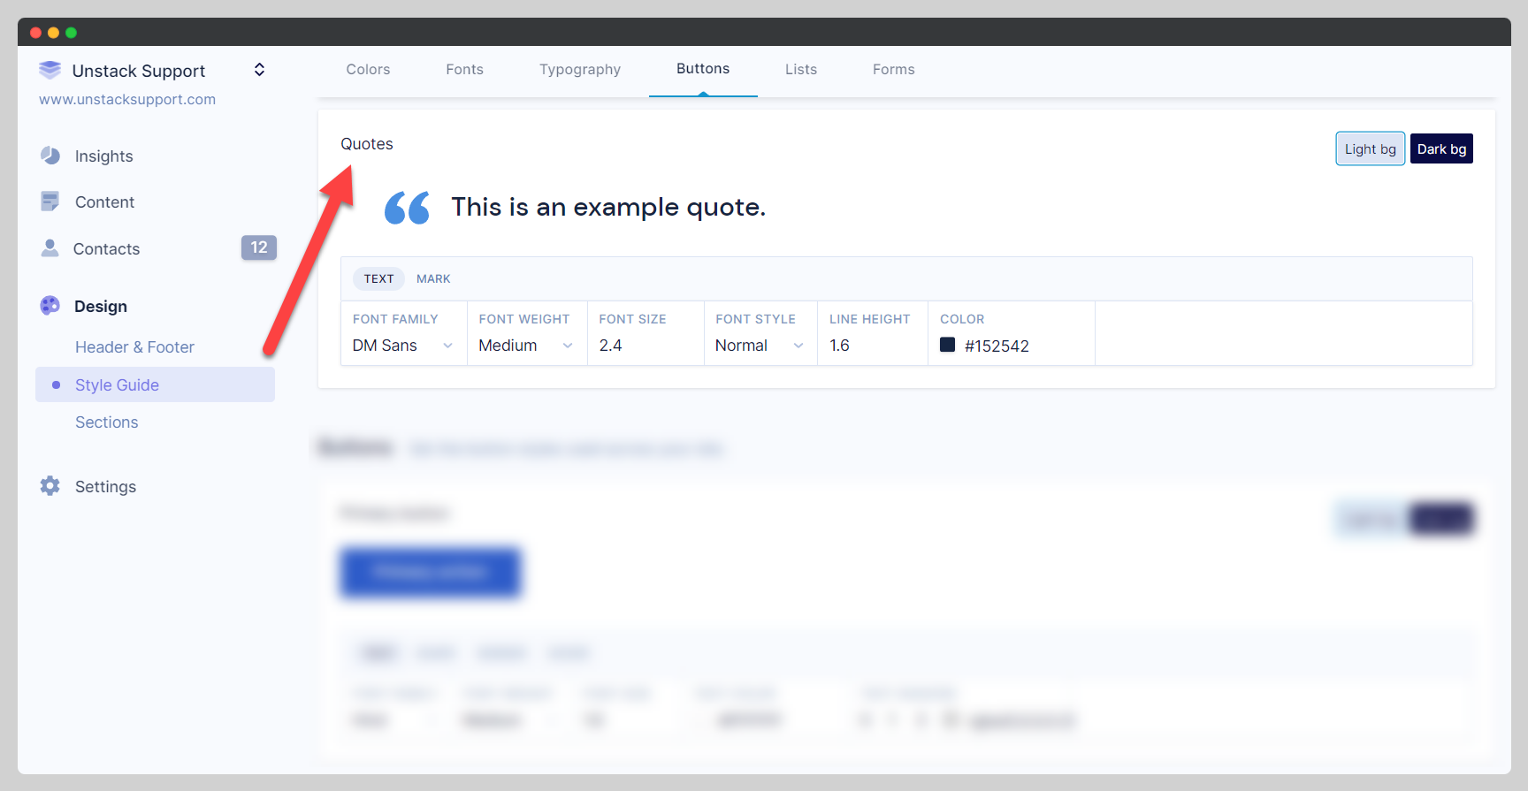The height and width of the screenshot is (791, 1528).
Task: Open the Font Weight dropdown showing Medium
Action: pyautogui.click(x=525, y=346)
